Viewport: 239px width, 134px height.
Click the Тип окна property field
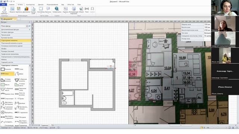196,33
